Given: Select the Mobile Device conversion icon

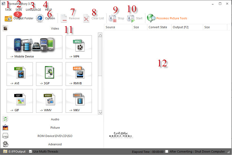Looking at the screenshot, I should 34,47.
